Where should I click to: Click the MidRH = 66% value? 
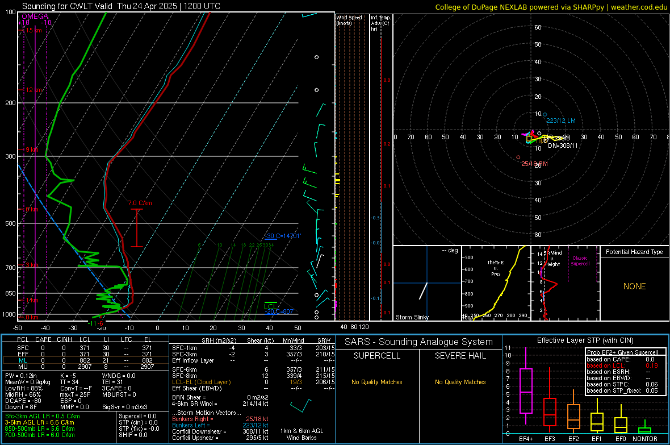(x=23, y=394)
